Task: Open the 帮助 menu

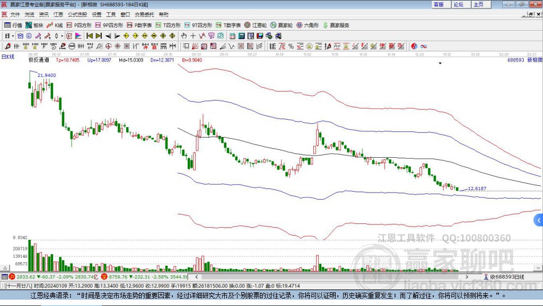Action: click(163, 14)
